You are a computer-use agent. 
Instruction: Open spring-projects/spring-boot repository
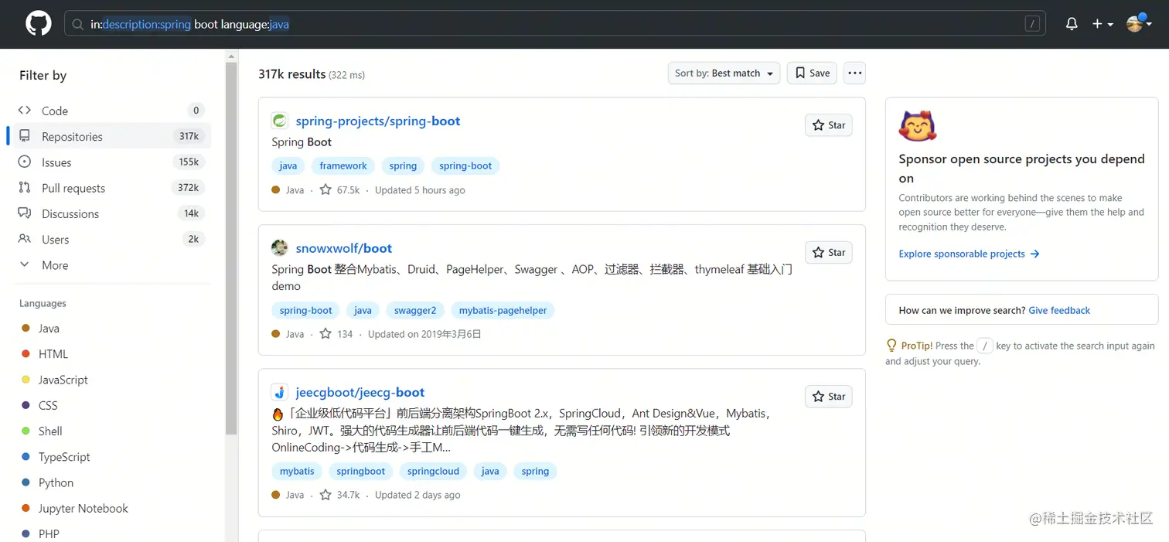[378, 121]
